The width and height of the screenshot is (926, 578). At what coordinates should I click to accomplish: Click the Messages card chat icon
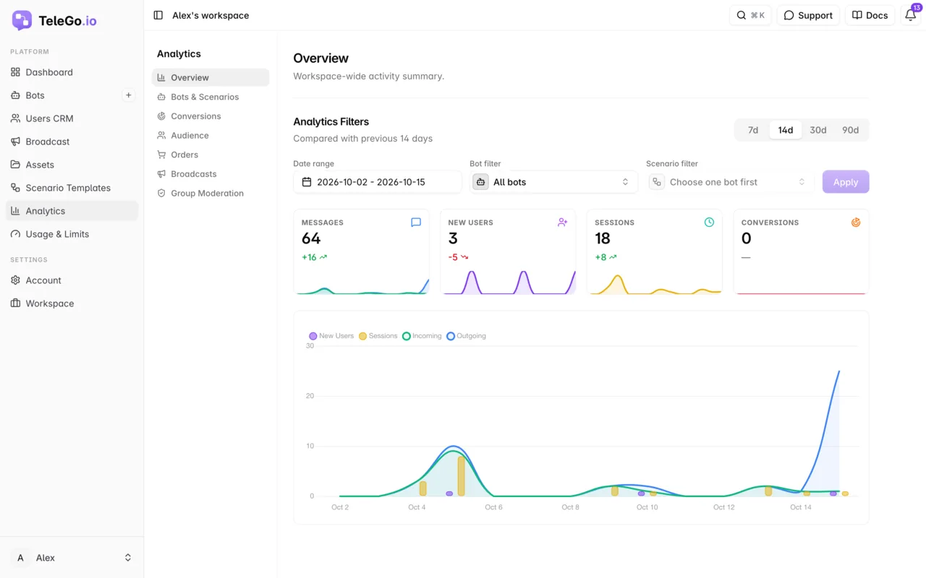[x=416, y=223]
